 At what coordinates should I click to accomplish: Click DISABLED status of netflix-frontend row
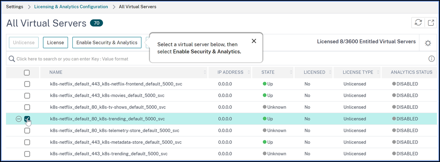coord(405,84)
